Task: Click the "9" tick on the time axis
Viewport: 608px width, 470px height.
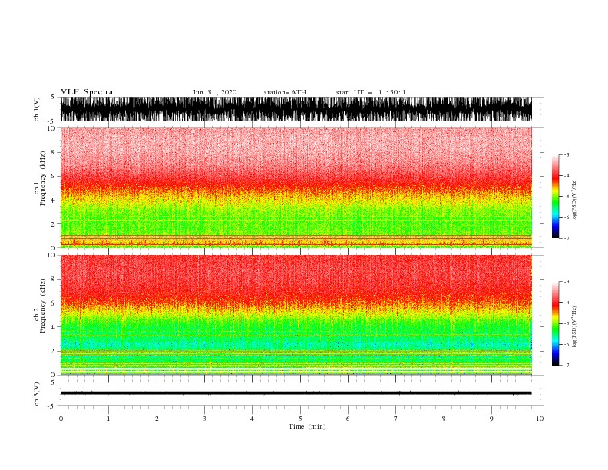Action: (x=491, y=419)
